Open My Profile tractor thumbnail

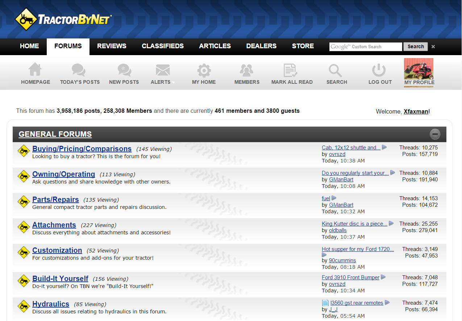(x=419, y=69)
